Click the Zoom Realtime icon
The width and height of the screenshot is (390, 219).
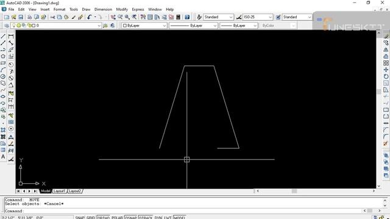(x=120, y=17)
